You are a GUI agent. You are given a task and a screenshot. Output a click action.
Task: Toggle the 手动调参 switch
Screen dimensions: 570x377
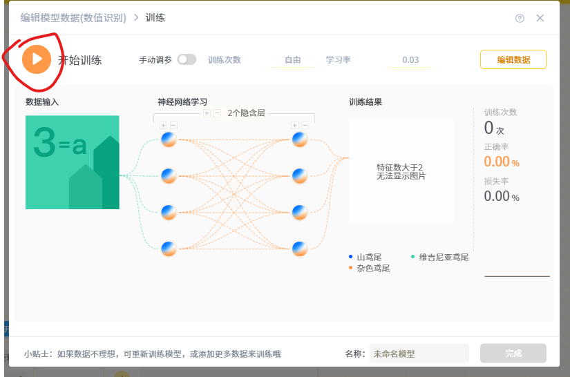pos(187,59)
